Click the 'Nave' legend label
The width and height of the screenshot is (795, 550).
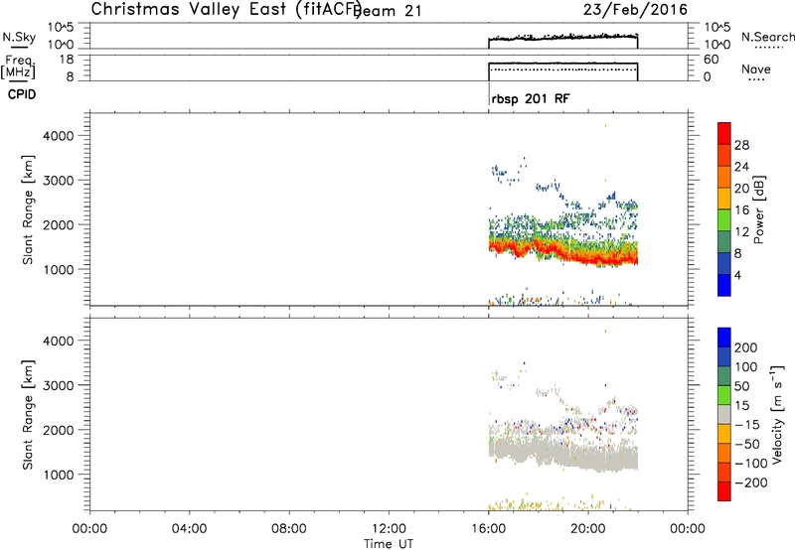(x=756, y=69)
